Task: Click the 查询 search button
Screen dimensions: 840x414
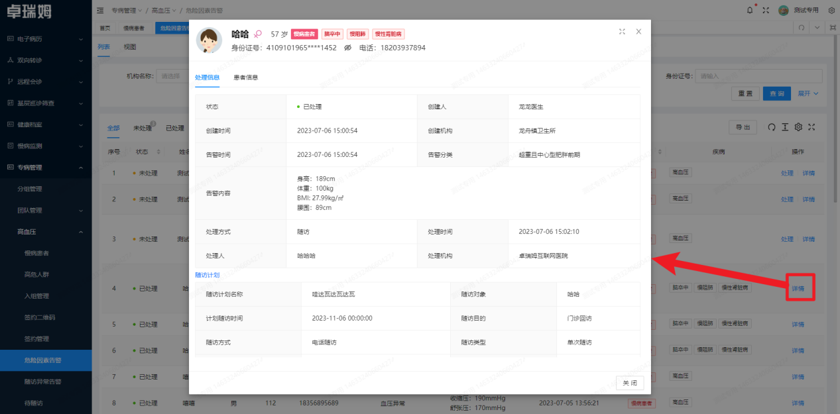Action: click(x=776, y=93)
